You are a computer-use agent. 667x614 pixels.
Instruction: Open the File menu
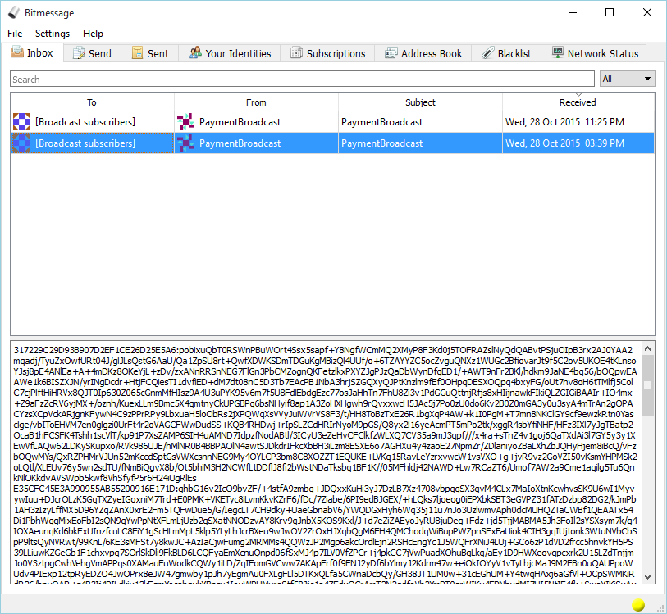tap(15, 34)
